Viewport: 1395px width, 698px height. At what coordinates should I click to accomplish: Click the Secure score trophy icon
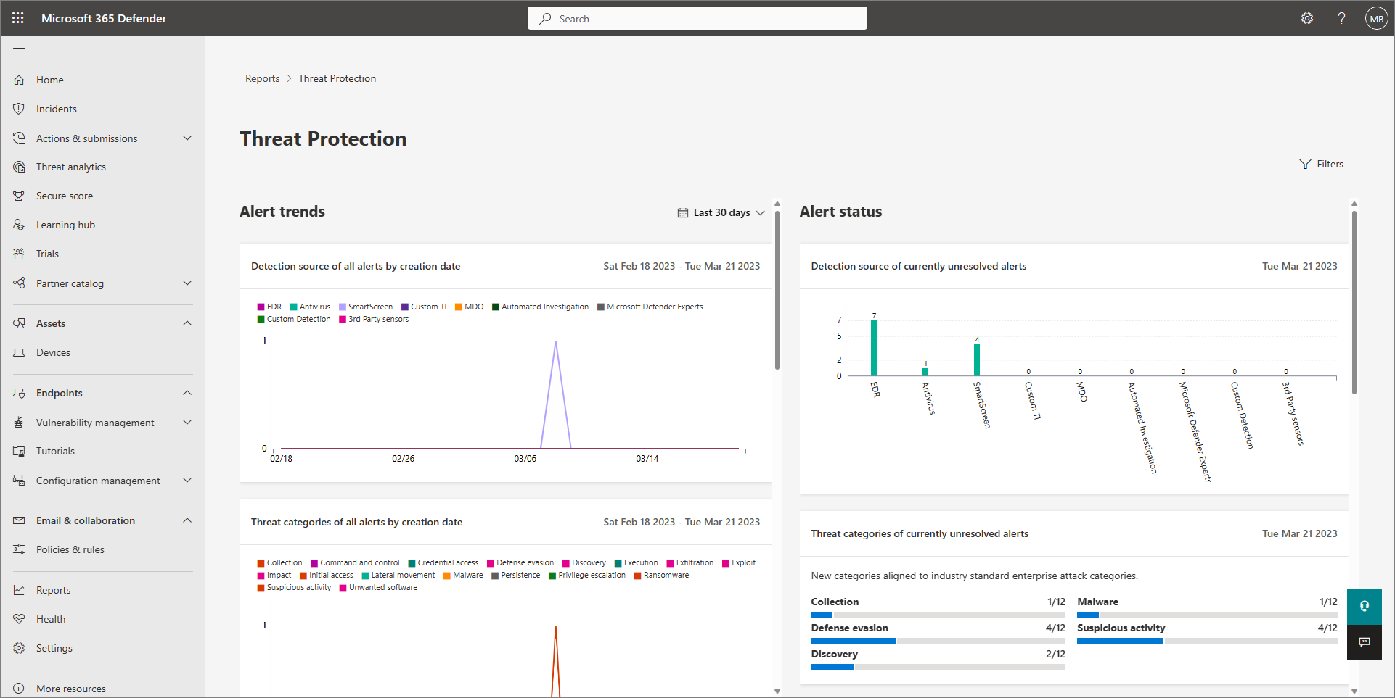19,196
